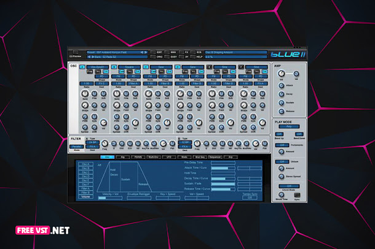Open the LFO tab
The width and height of the screenshot is (375, 249).
point(168,157)
